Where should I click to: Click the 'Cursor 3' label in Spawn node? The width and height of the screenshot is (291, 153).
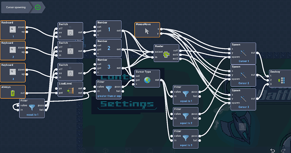pyautogui.click(x=244, y=107)
